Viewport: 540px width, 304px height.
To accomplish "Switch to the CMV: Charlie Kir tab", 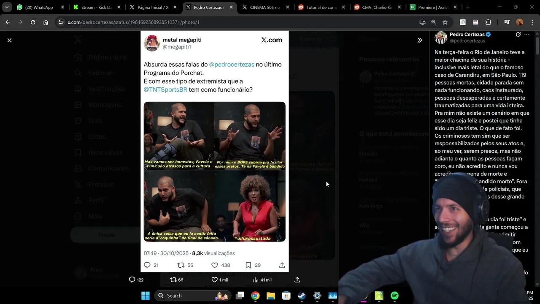I will point(377,7).
